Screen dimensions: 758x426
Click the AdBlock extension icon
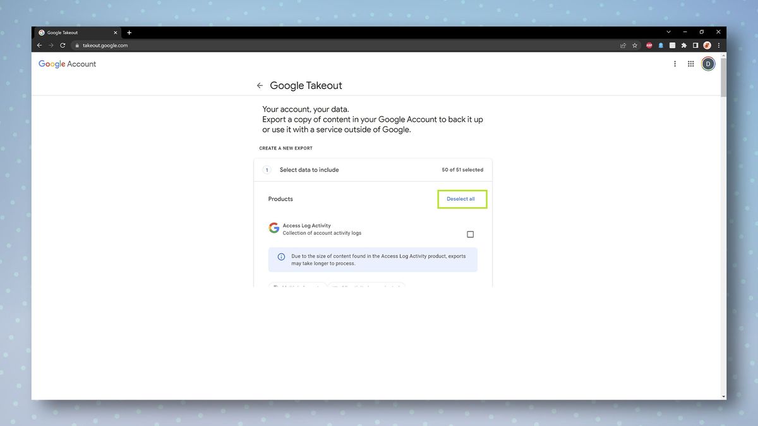(x=649, y=45)
